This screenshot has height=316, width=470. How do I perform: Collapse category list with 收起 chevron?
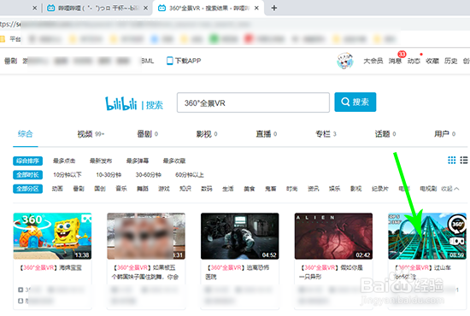coord(450,189)
